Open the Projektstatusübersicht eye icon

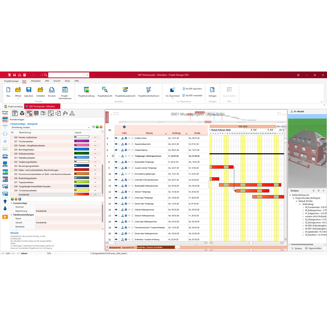(x=125, y=90)
